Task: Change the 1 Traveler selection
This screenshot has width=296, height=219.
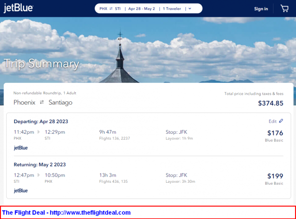Action: tap(172, 9)
